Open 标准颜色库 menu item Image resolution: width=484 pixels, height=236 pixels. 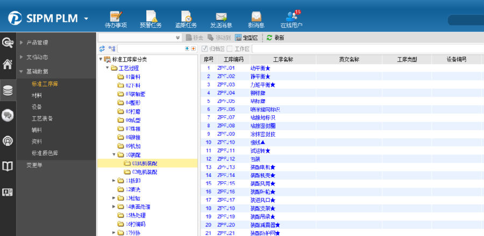pyautogui.click(x=45, y=153)
